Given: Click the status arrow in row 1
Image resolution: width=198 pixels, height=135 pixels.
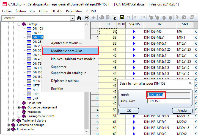Looking at the screenshot, I should [x=134, y=31].
